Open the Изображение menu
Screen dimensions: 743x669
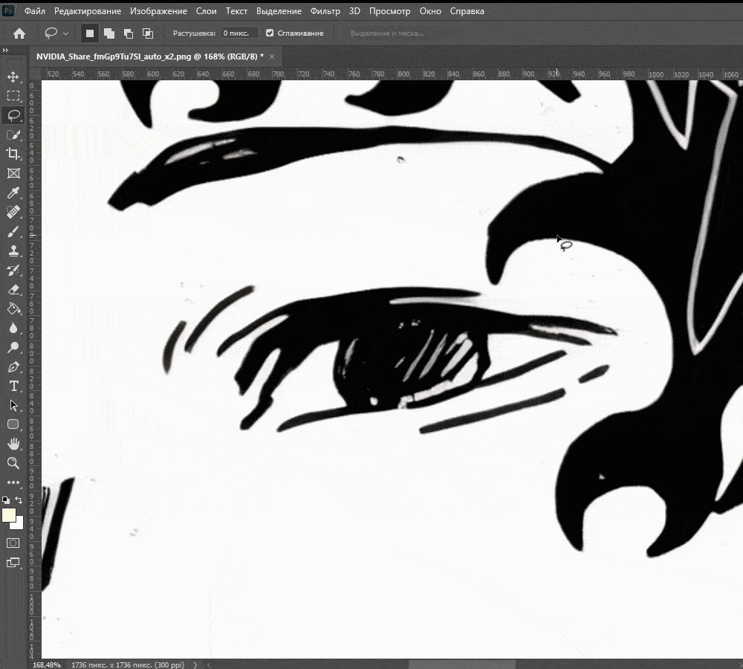pos(158,11)
